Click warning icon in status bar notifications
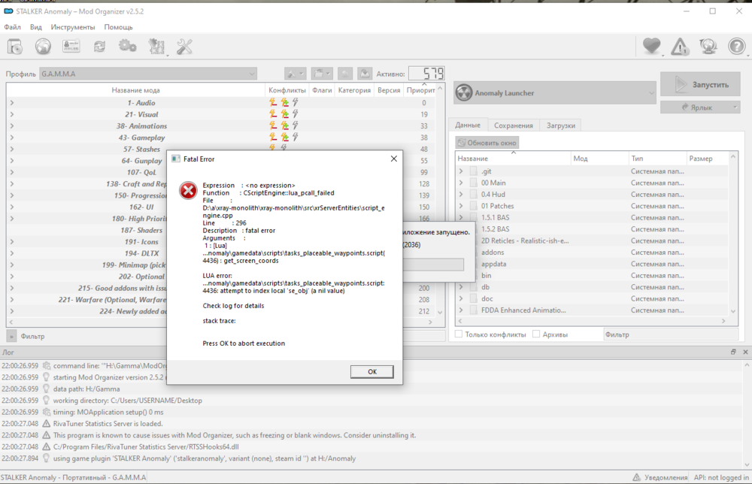 [x=636, y=477]
